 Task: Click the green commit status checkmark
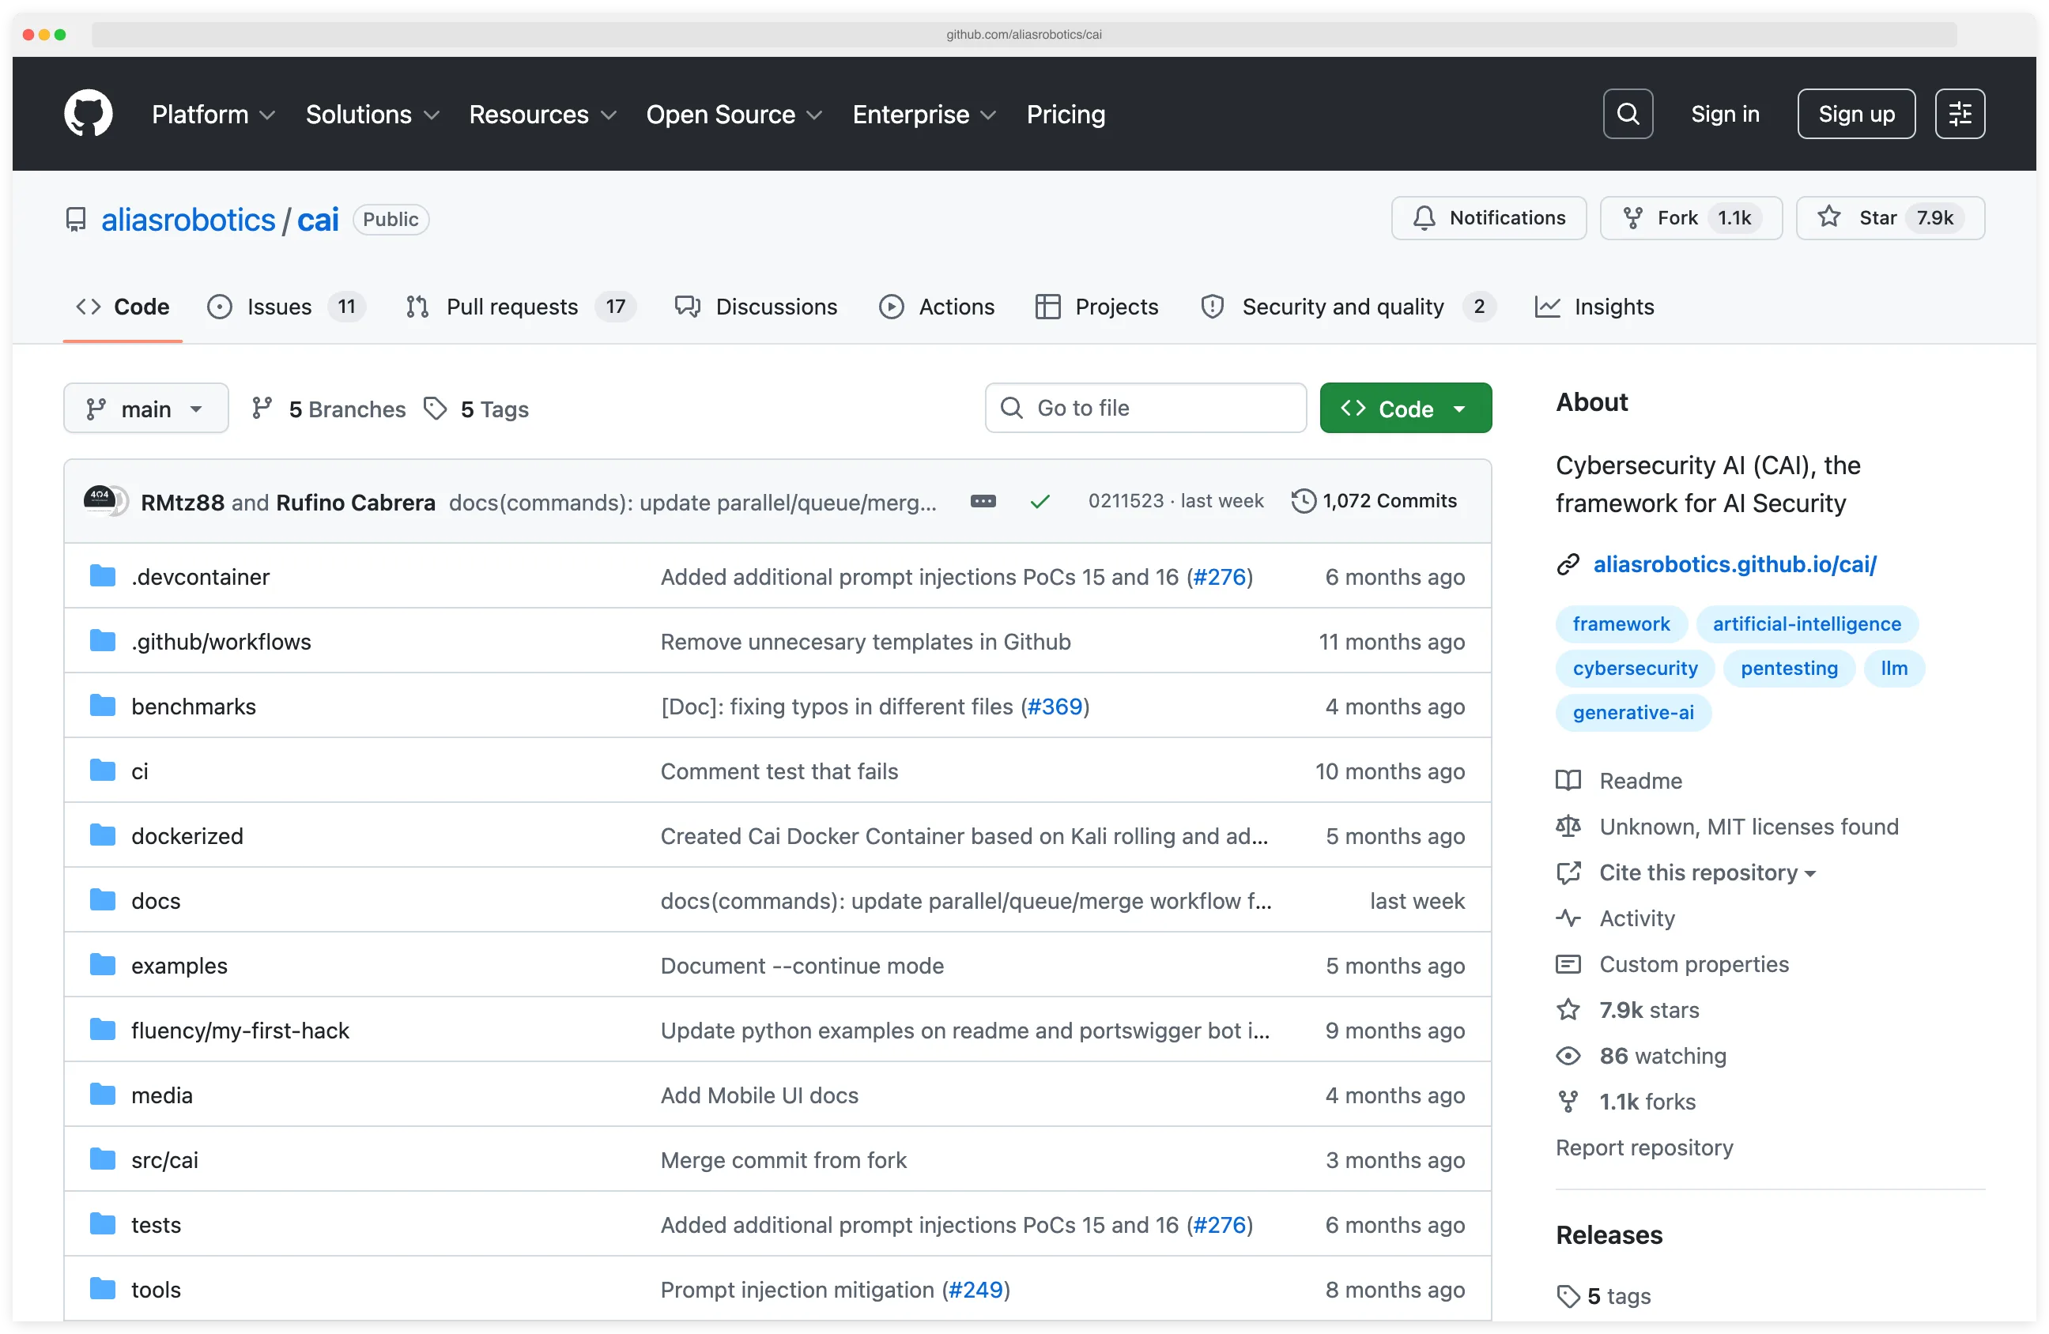[1040, 501]
